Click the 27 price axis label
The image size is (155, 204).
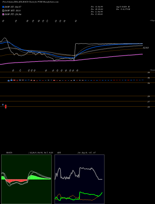pyautogui.click(x=148, y=102)
